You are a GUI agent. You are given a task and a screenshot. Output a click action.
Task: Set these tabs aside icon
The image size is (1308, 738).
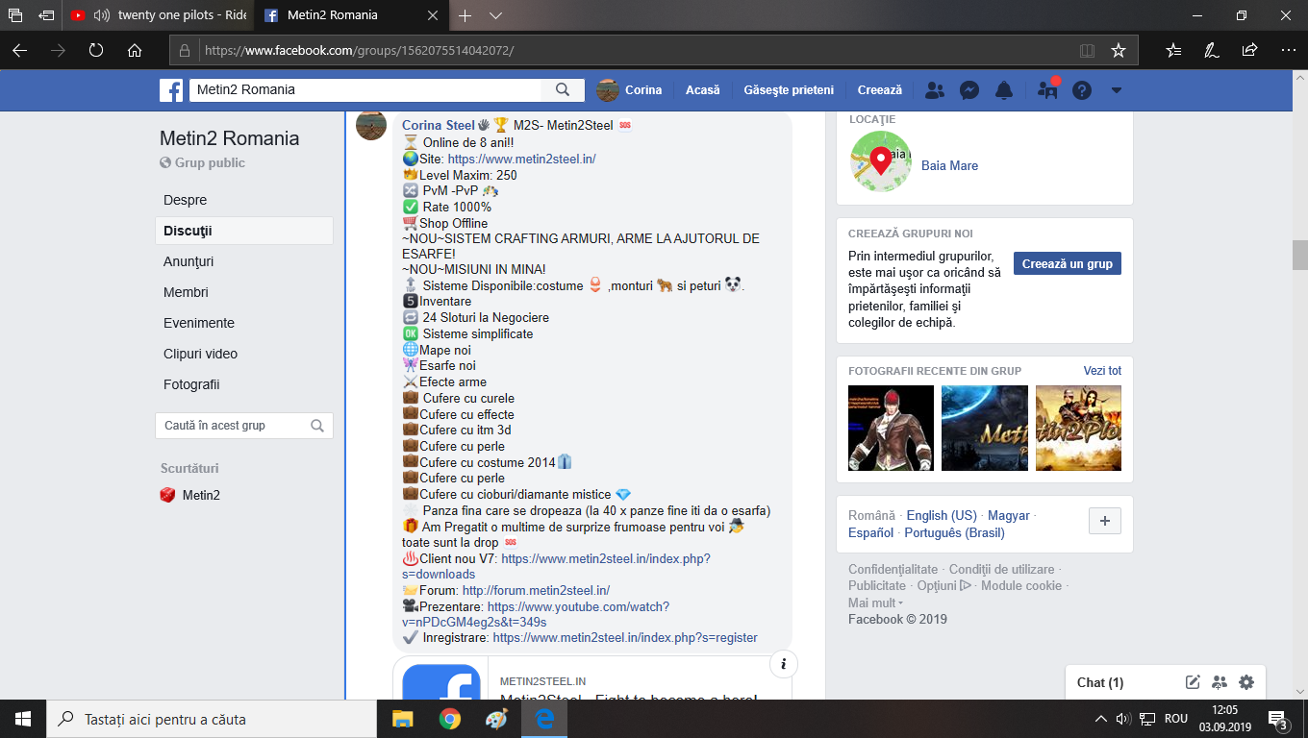(x=46, y=15)
